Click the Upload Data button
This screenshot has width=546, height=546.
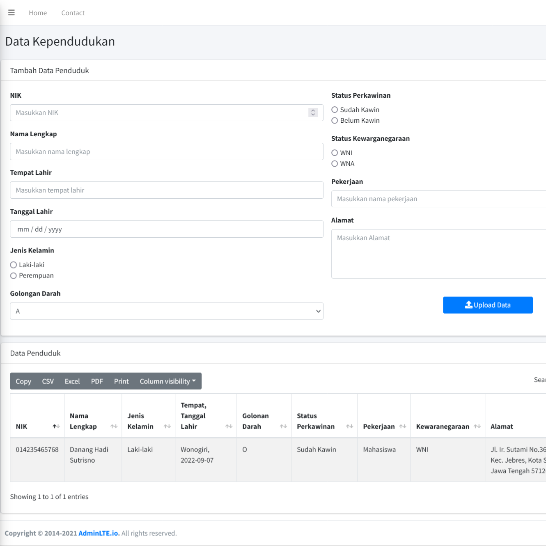click(x=487, y=305)
